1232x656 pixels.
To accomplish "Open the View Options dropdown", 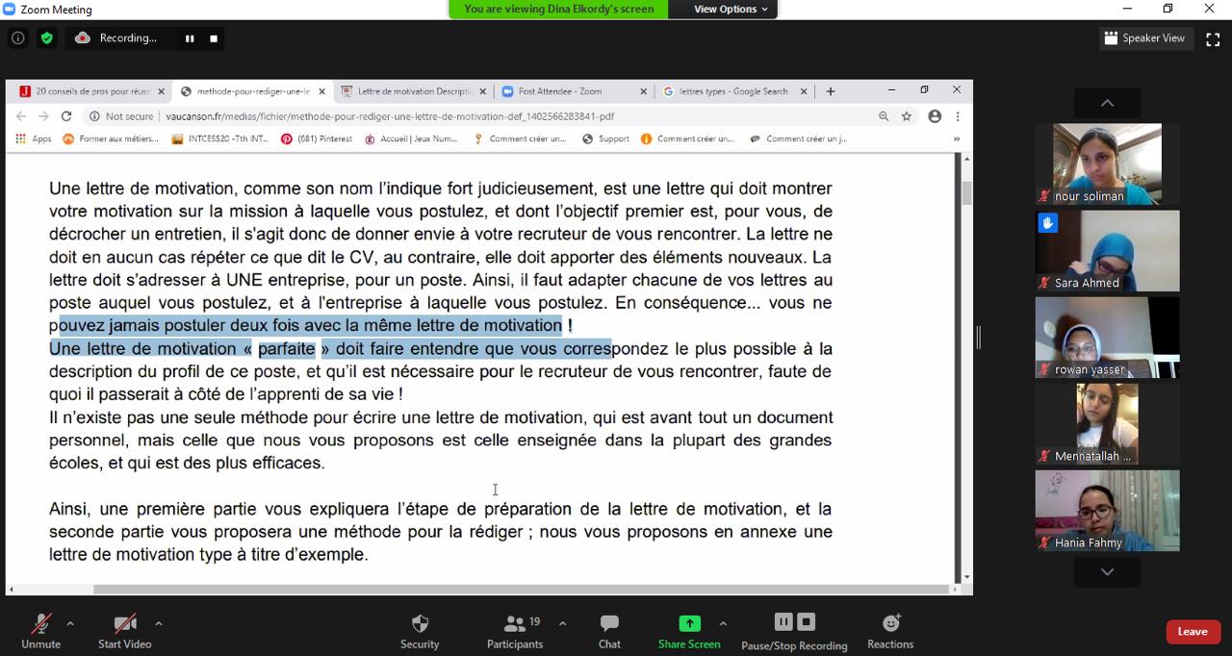I will click(x=731, y=9).
